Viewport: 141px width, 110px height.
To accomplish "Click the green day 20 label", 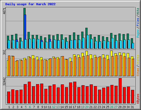I will 87,107.
